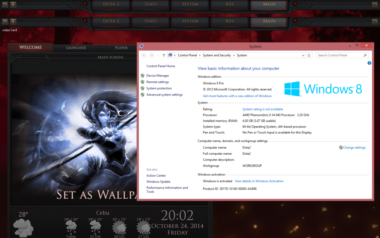Expand the chevron after System and Security
The image size is (380, 238).
click(x=234, y=55)
